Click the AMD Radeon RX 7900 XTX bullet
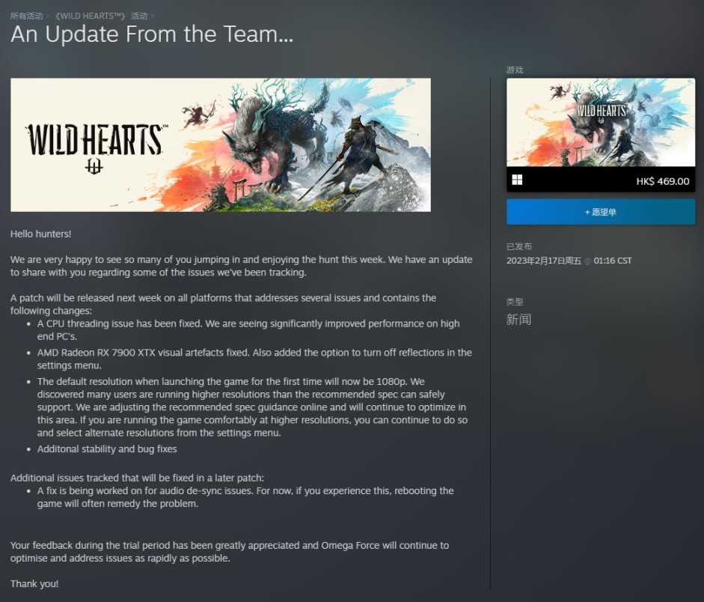This screenshot has height=602, width=704. click(x=254, y=359)
